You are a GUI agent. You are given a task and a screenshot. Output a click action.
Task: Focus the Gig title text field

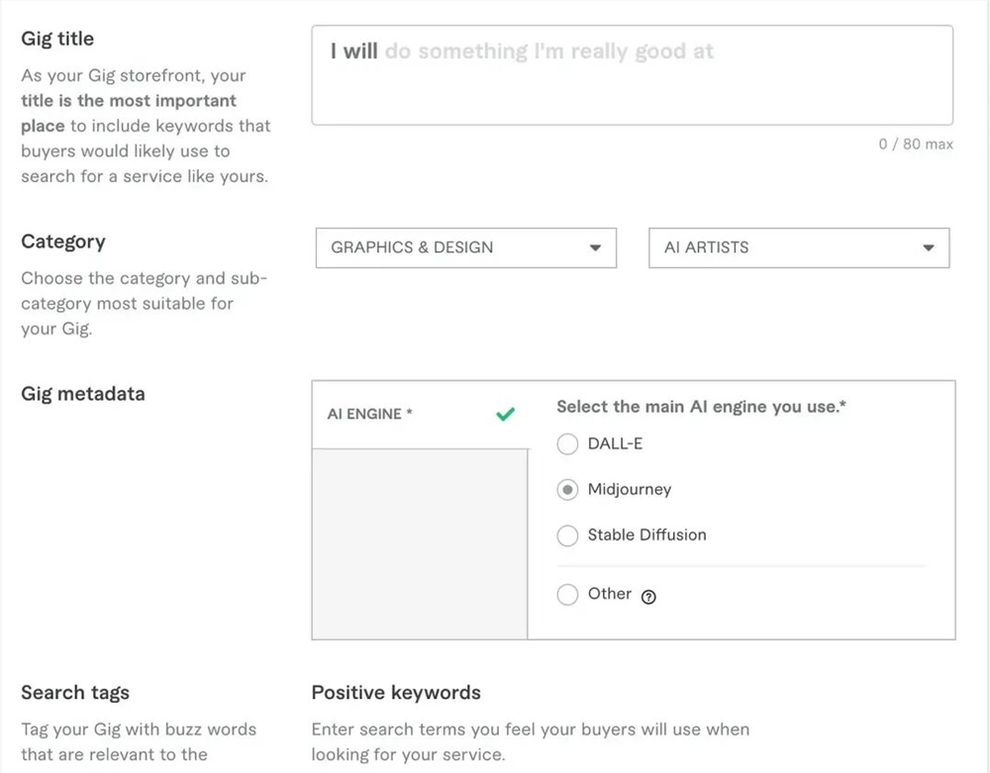point(632,75)
